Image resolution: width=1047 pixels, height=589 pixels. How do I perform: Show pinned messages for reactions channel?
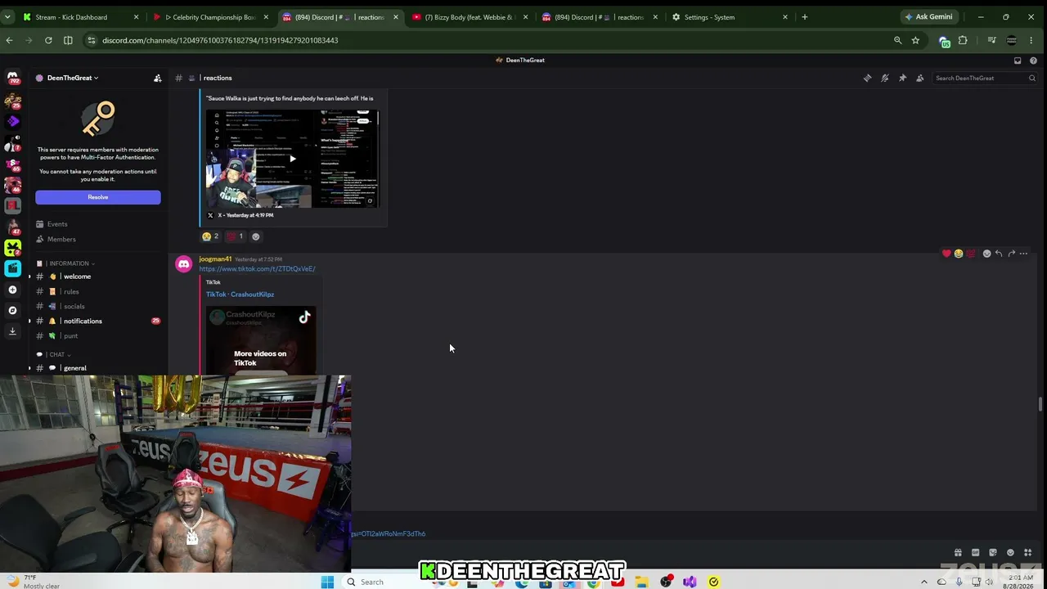[x=902, y=78]
